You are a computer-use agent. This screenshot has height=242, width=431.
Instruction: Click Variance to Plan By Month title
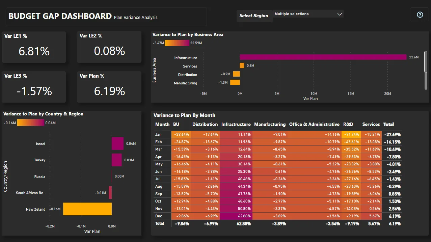[184, 115]
